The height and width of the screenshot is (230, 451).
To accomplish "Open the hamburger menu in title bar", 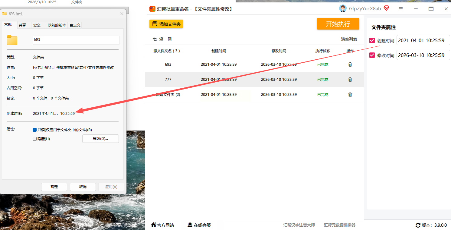I will 401,9.
